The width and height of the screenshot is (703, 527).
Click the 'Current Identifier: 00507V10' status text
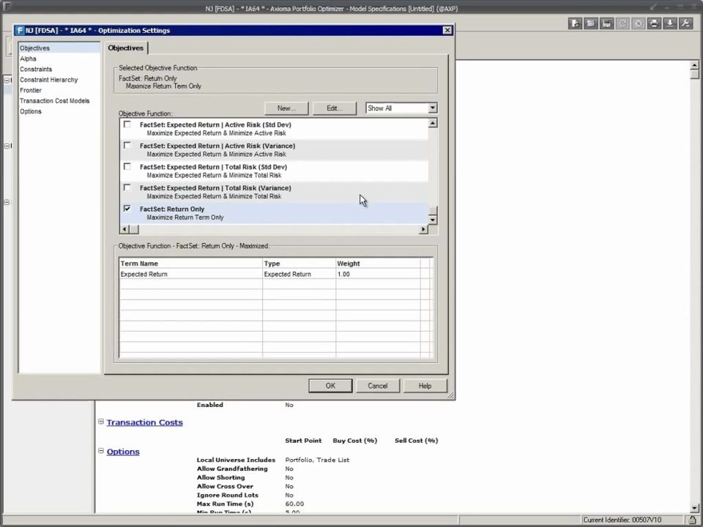click(622, 520)
